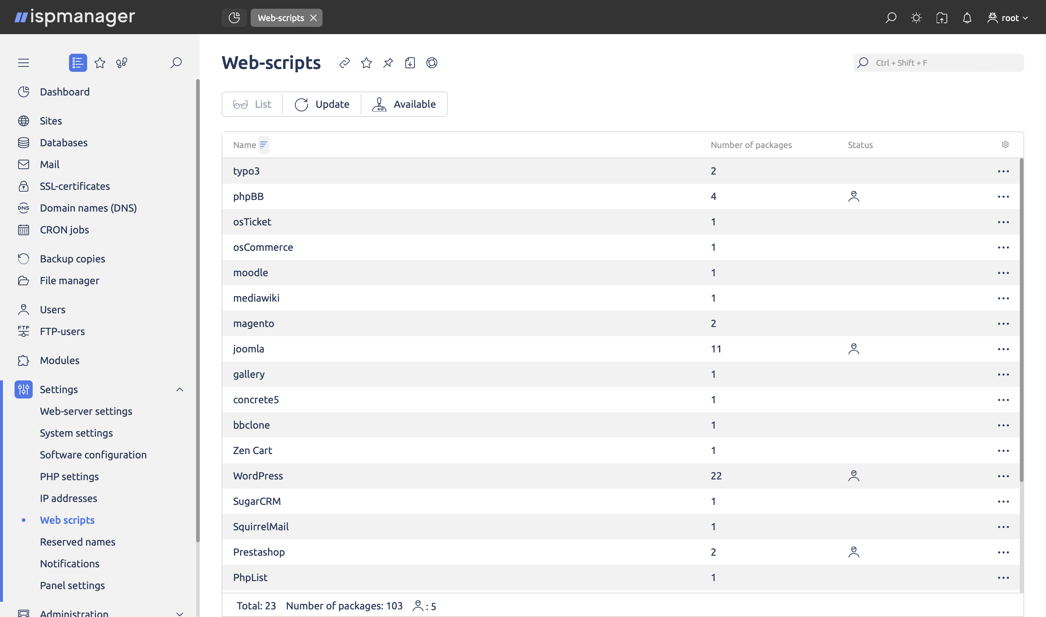Toggle the hamburger sidebar collapse button

point(24,63)
